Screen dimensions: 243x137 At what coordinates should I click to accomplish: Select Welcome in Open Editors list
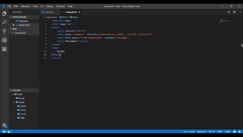pos(24,21)
